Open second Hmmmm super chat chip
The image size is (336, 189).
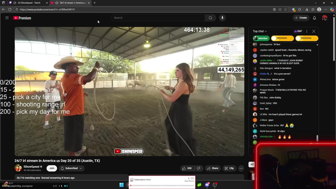[307, 38]
